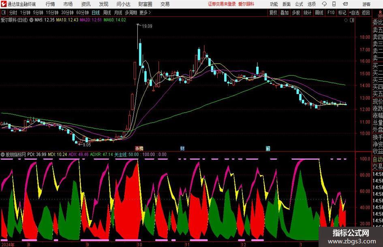Open the 股朋指标网 indicator settings circle icon
The image size is (383, 247).
[x=3, y=155]
